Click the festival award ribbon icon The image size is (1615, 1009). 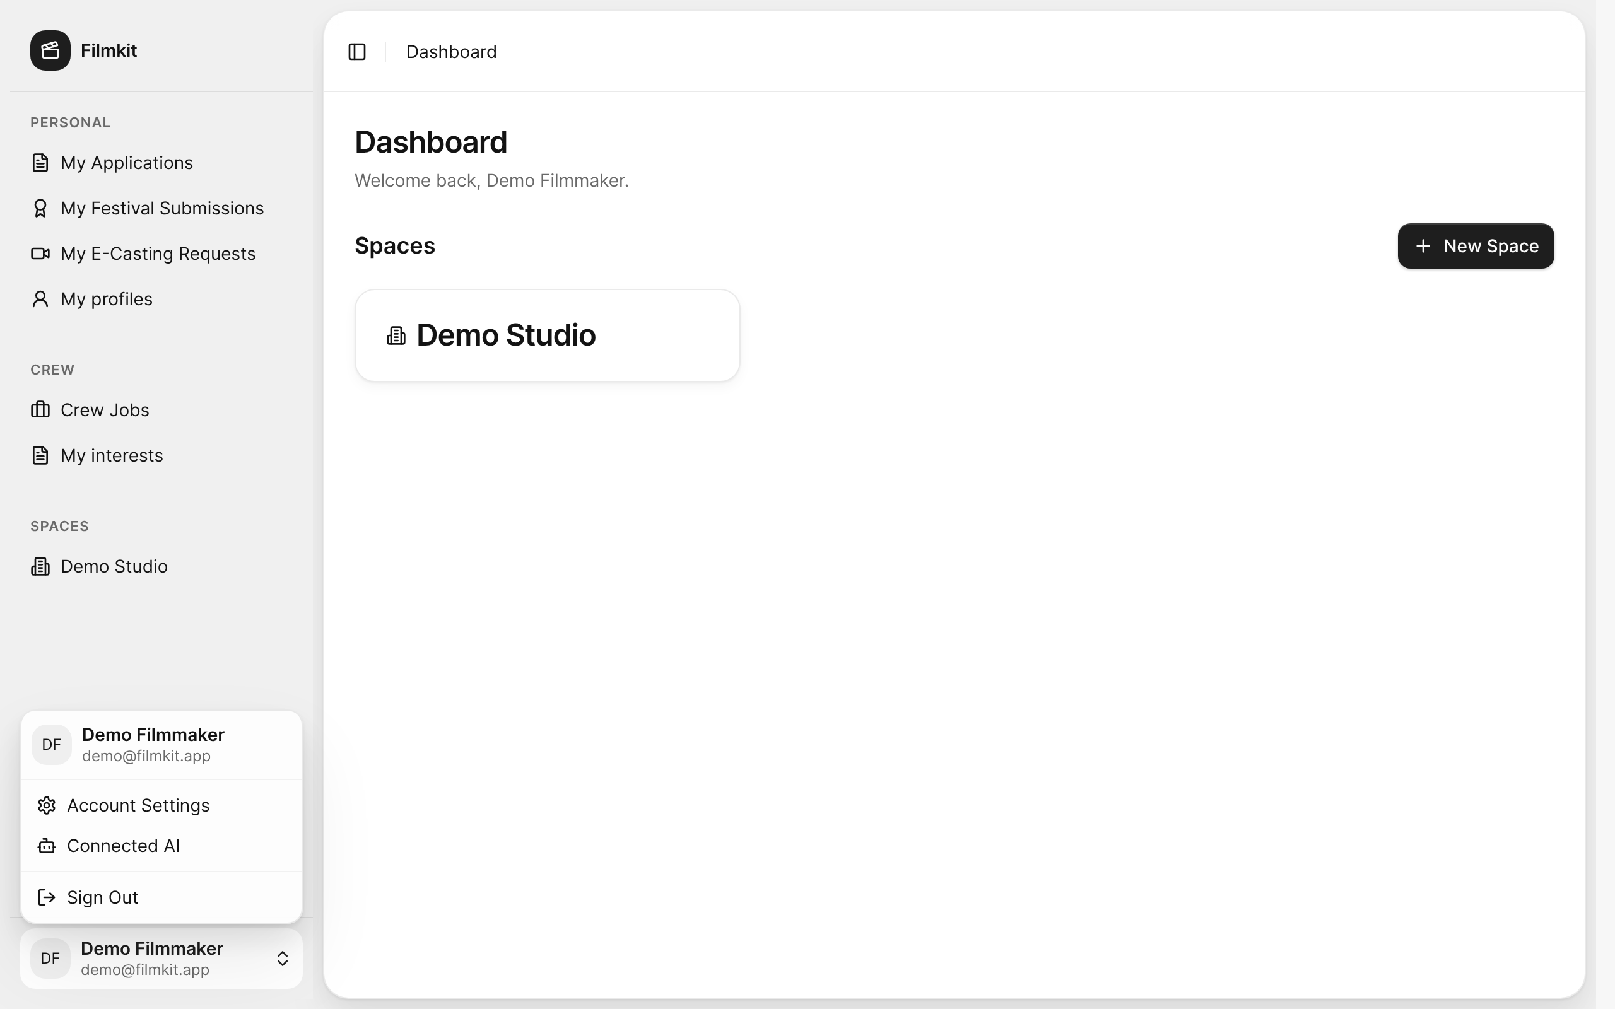tap(40, 208)
